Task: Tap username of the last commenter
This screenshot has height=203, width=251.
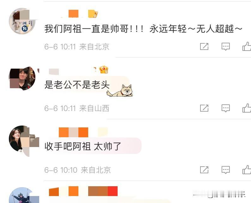Action: click(83, 191)
